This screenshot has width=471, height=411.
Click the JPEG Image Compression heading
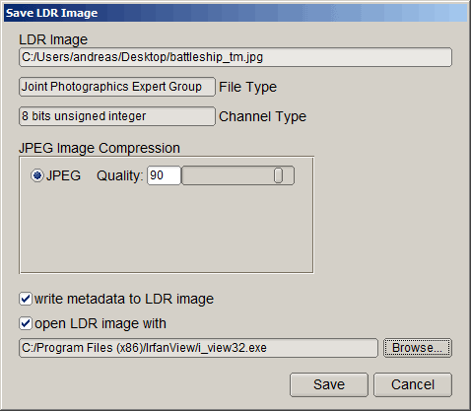[x=100, y=148]
